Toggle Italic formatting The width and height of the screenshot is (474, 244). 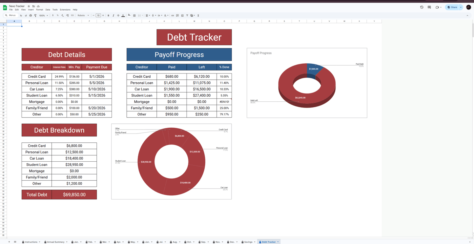click(113, 15)
